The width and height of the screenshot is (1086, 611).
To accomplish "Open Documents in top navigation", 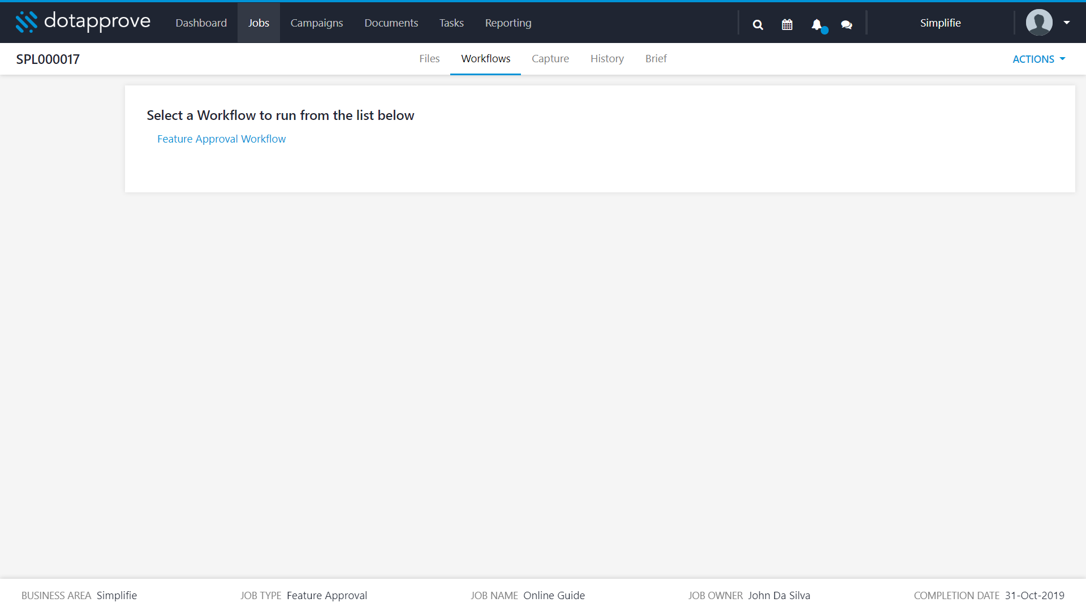I will 391,23.
